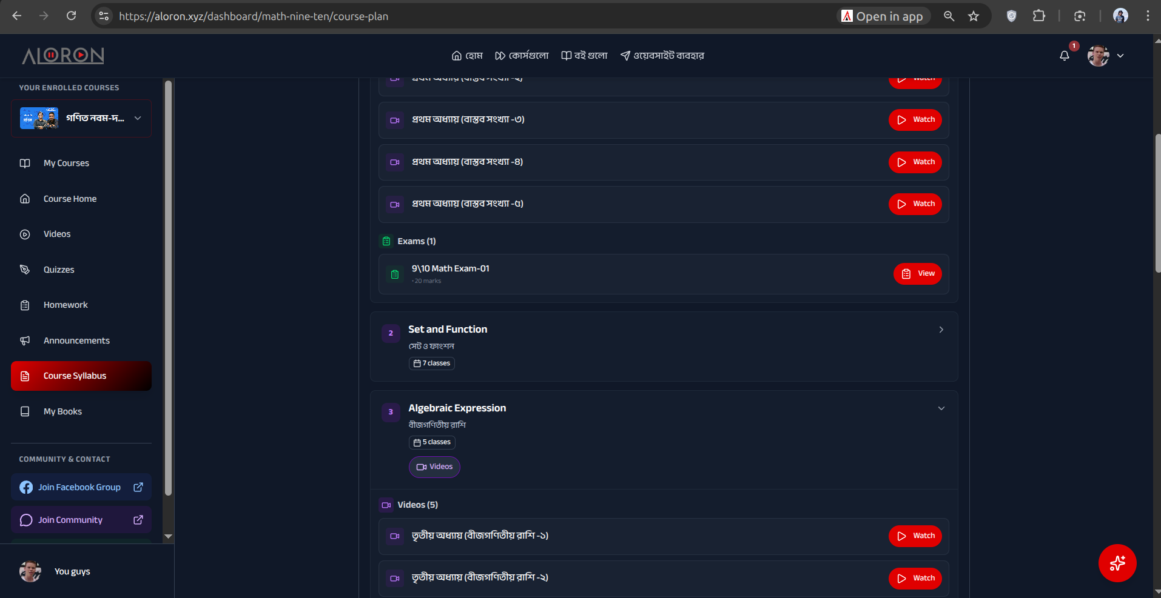Open কোর্সগুলো in the top navigation
This screenshot has height=598, width=1161.
click(x=522, y=56)
